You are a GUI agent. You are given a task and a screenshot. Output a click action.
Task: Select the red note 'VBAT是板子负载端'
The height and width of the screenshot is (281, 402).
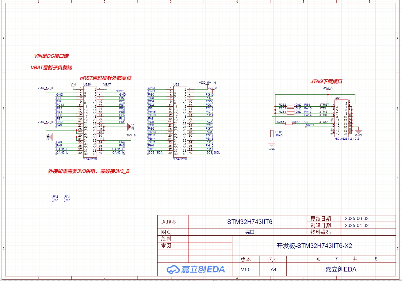point(52,68)
